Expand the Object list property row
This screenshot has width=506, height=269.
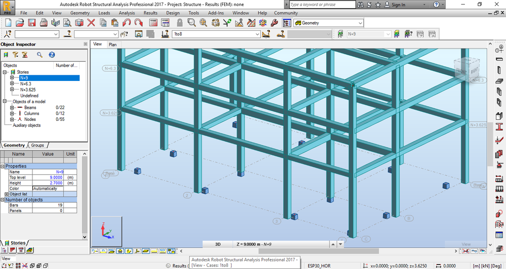coord(7,194)
